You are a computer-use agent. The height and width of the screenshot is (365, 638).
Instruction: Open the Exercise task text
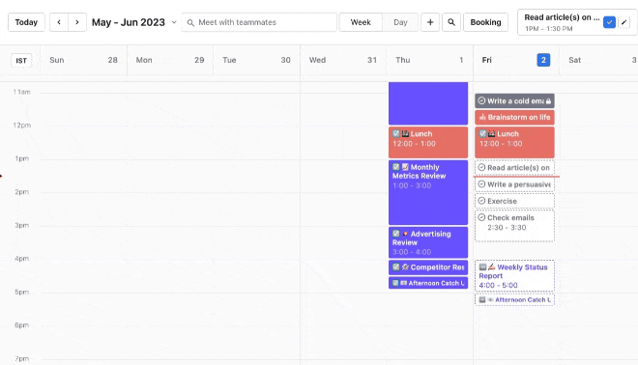click(x=502, y=201)
